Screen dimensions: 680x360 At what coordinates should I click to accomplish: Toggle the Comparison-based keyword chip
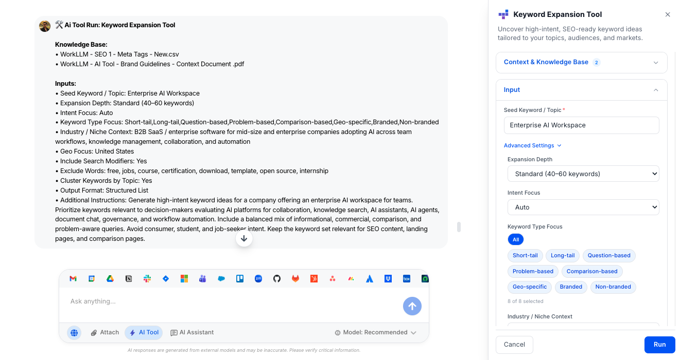pyautogui.click(x=591, y=271)
